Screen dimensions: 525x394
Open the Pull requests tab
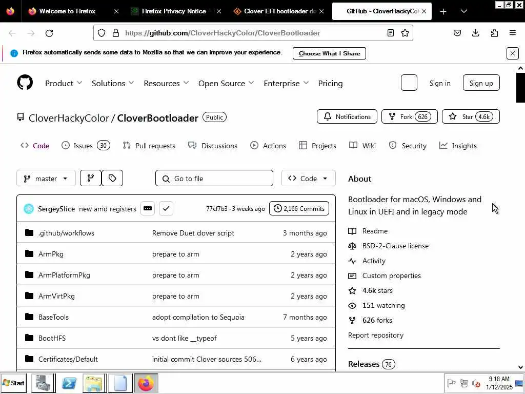[149, 146]
